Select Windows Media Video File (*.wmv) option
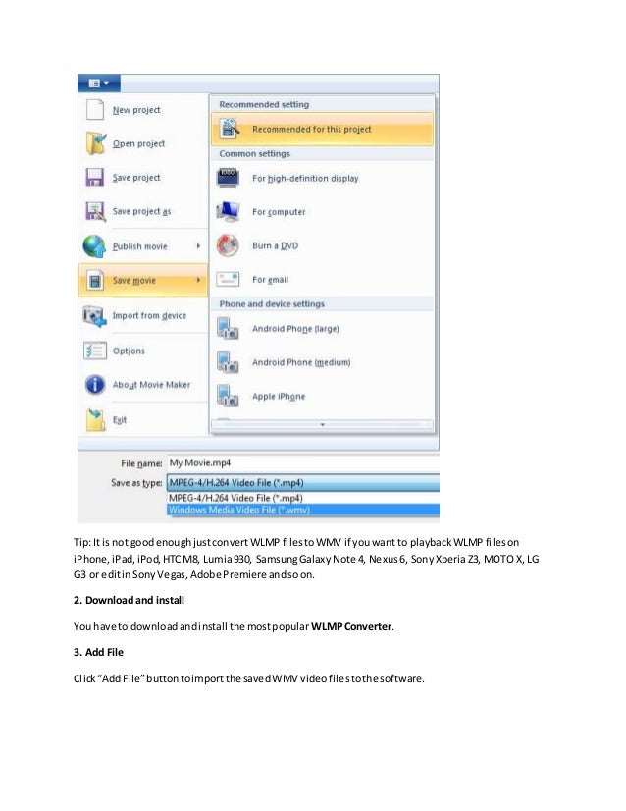Viewport: 626px width, 811px height. pos(303,510)
